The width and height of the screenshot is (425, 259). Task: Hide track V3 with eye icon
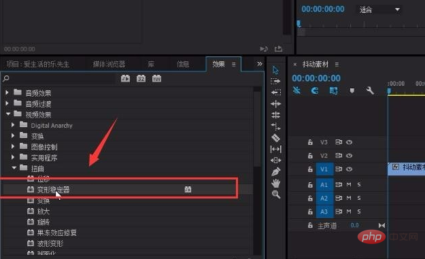point(349,142)
